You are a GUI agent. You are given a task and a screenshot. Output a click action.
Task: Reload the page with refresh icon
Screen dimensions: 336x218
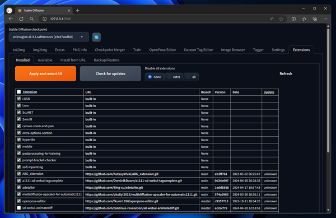click(x=21, y=19)
